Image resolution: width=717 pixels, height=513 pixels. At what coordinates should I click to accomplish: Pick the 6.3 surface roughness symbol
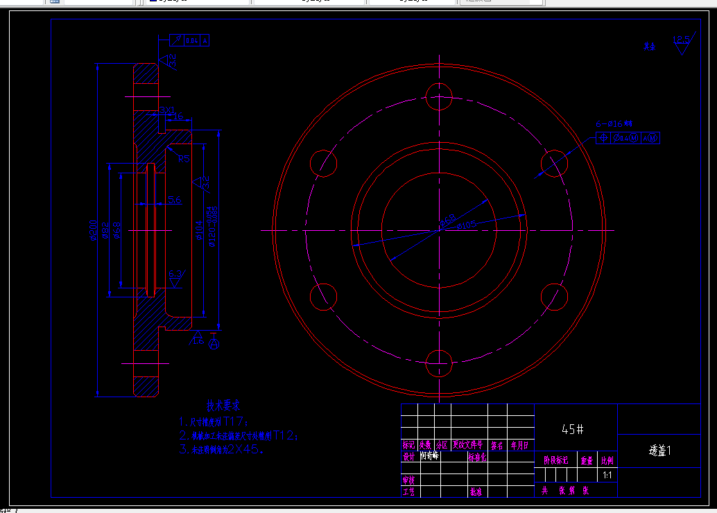click(x=175, y=278)
